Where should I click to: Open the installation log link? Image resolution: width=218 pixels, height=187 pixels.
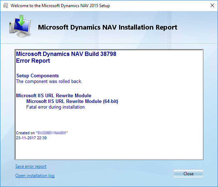pyautogui.click(x=35, y=176)
